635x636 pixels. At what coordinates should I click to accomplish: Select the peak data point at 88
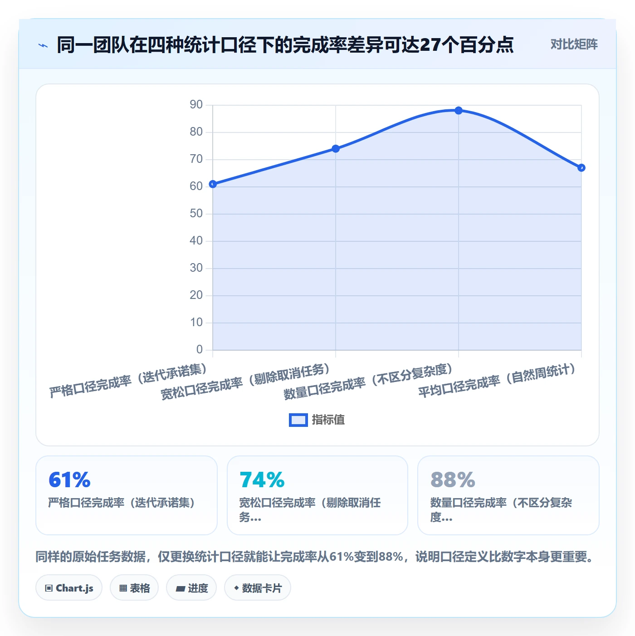click(459, 111)
